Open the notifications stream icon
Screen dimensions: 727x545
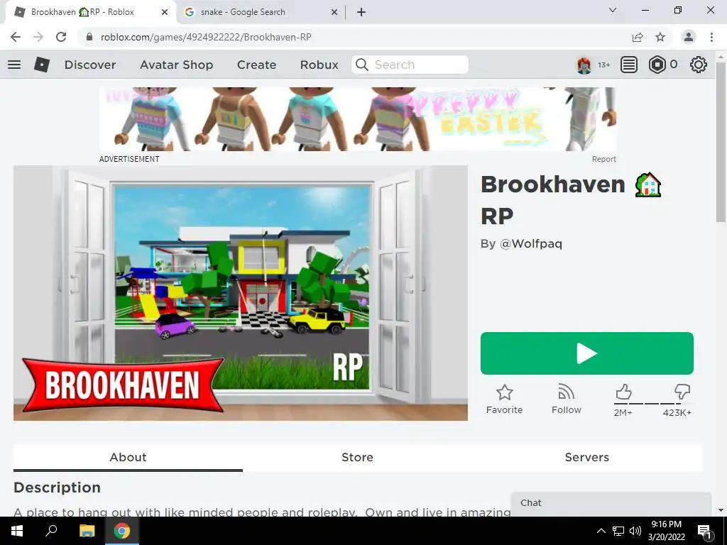coord(629,65)
